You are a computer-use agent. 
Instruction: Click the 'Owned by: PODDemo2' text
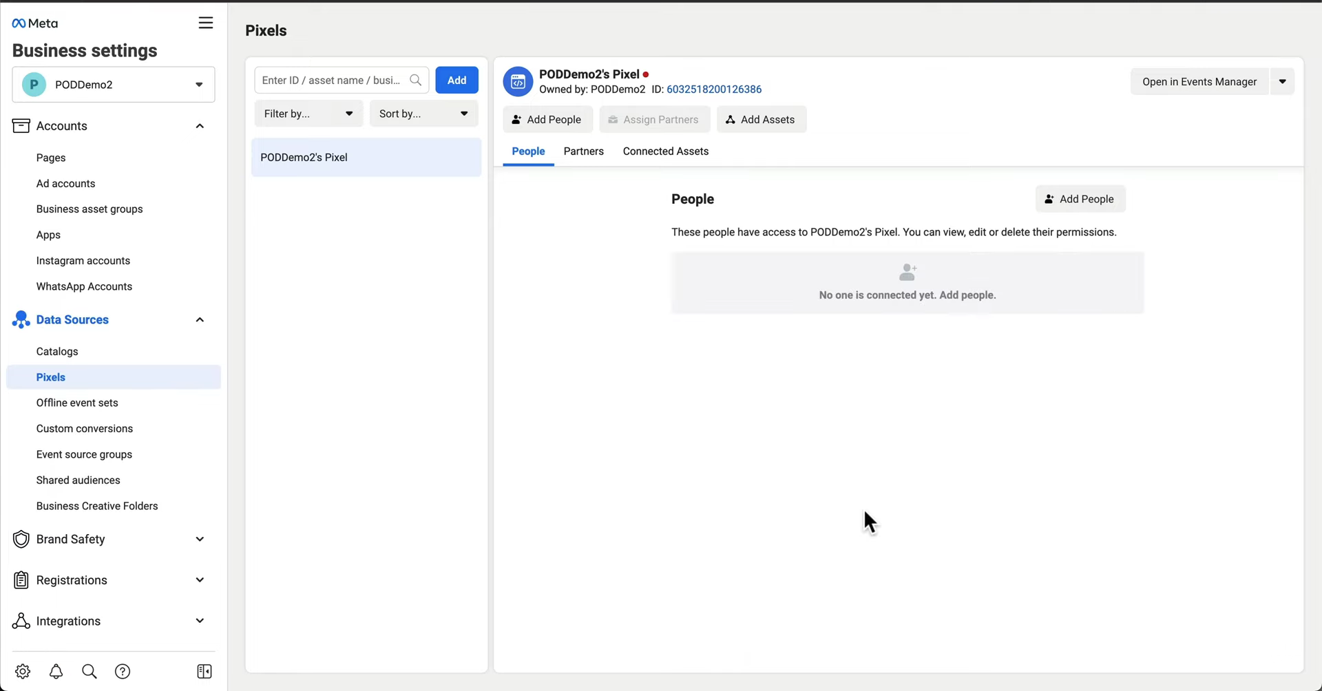592,89
